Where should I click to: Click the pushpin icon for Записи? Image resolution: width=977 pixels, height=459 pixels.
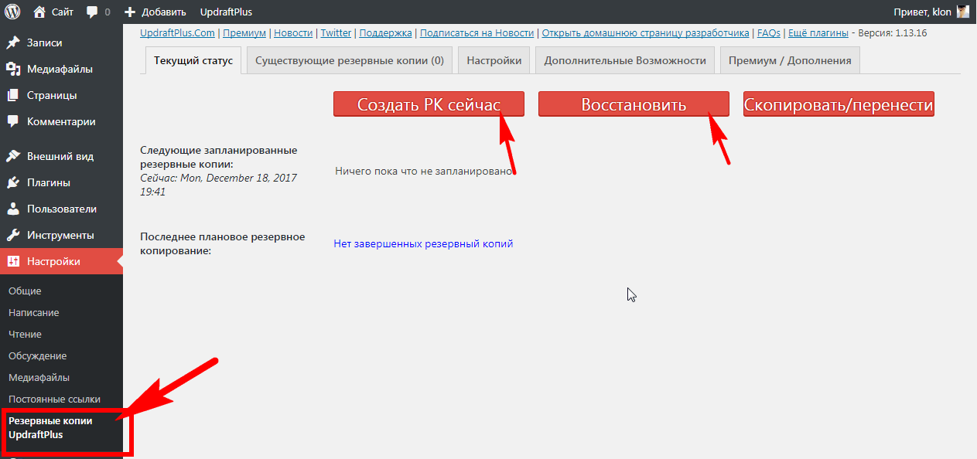coord(13,43)
